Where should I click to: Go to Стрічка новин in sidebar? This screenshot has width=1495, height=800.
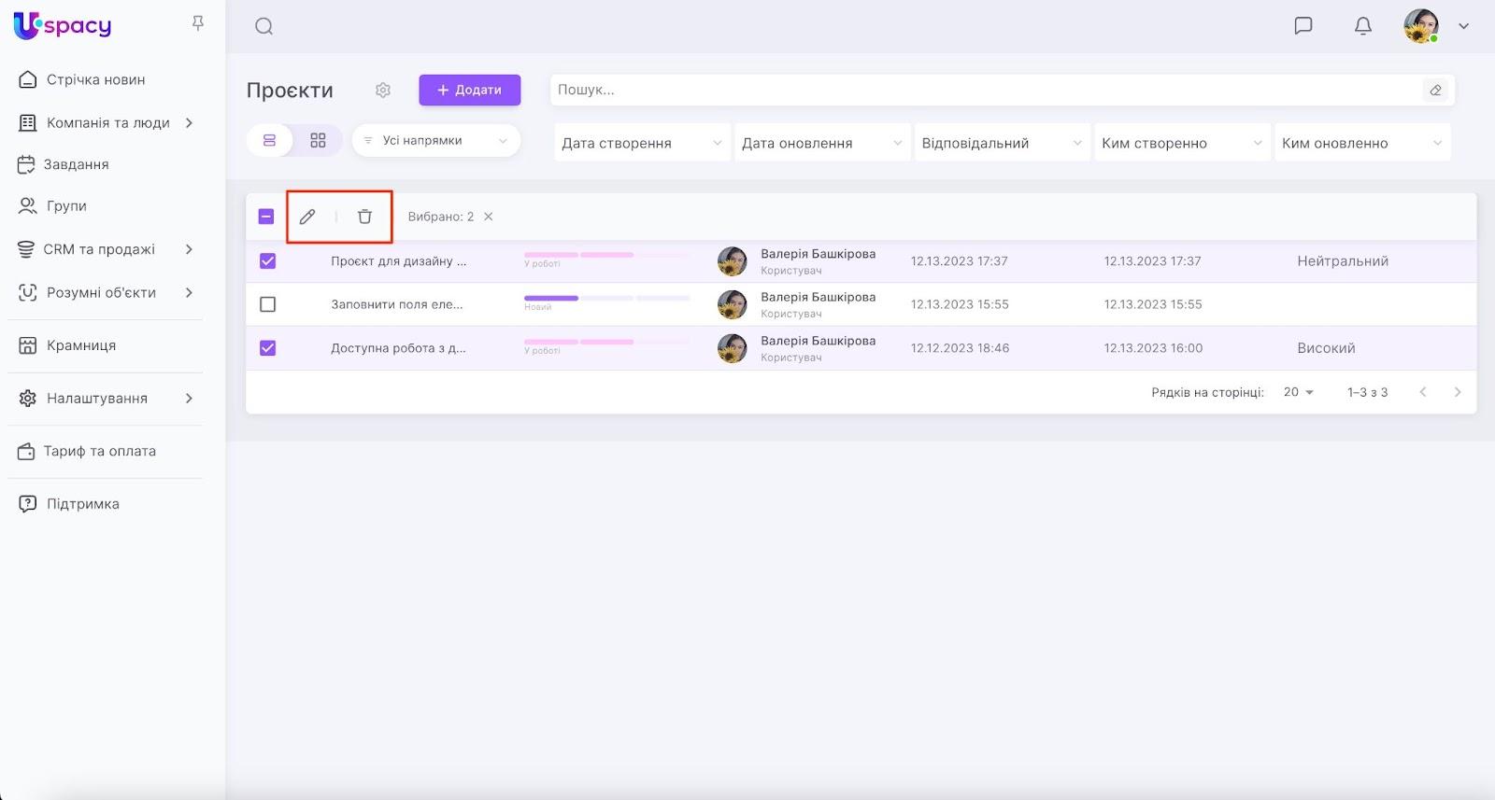coord(95,80)
